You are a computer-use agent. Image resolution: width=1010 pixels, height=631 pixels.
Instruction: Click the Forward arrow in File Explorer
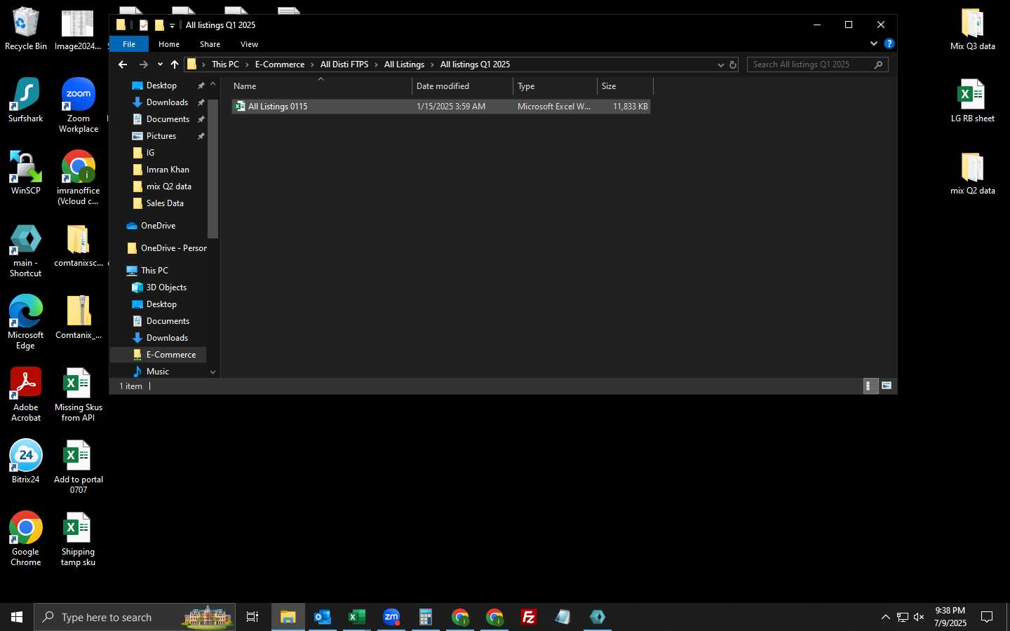coord(143,65)
